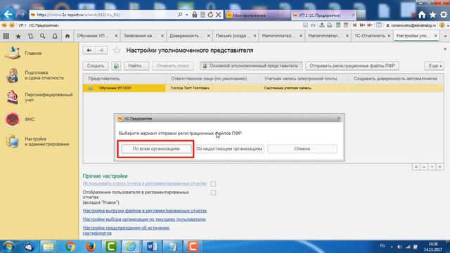Switch to Мои приложения browser tab
The image size is (450, 253).
click(x=249, y=15)
